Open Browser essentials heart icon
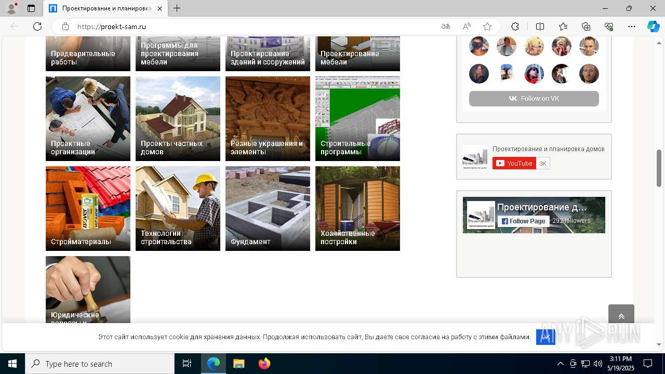This screenshot has height=374, width=665. pyautogui.click(x=609, y=26)
